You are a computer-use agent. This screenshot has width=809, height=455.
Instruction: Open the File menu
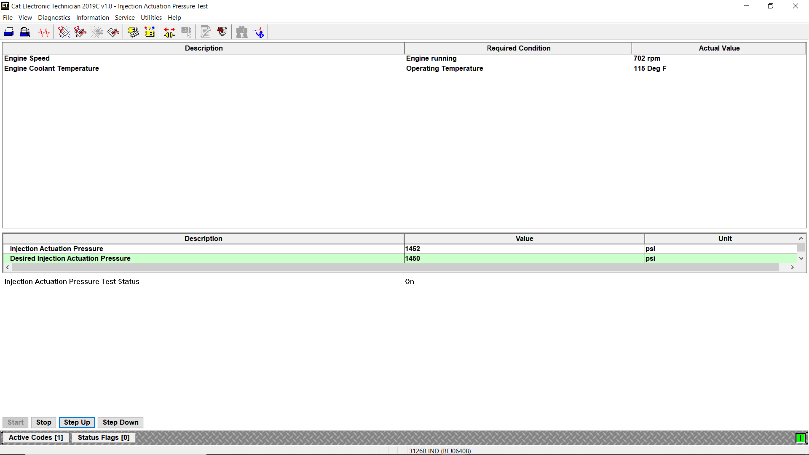click(8, 18)
